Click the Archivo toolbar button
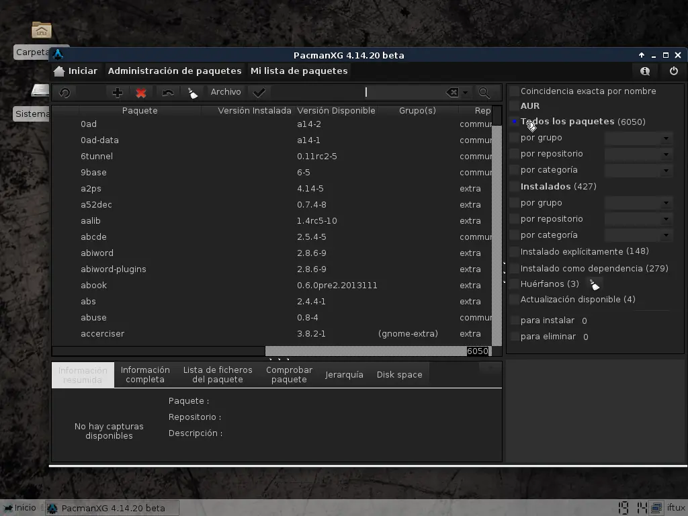This screenshot has width=688, height=516. (x=226, y=92)
